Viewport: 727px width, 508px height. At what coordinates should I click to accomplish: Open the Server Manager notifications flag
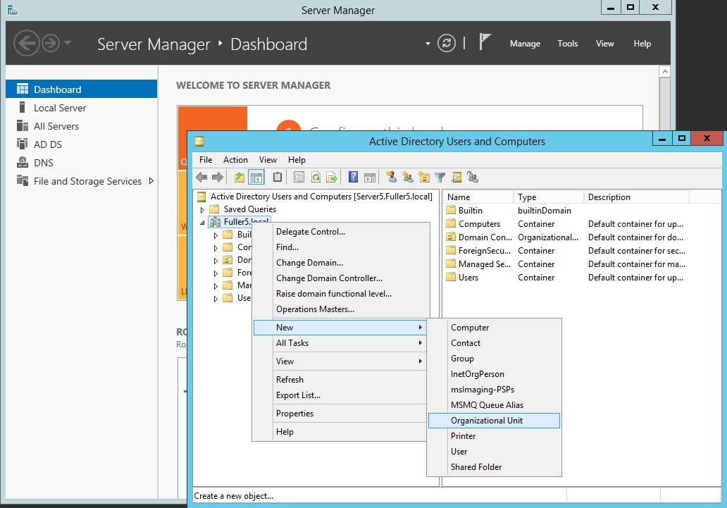pos(484,42)
